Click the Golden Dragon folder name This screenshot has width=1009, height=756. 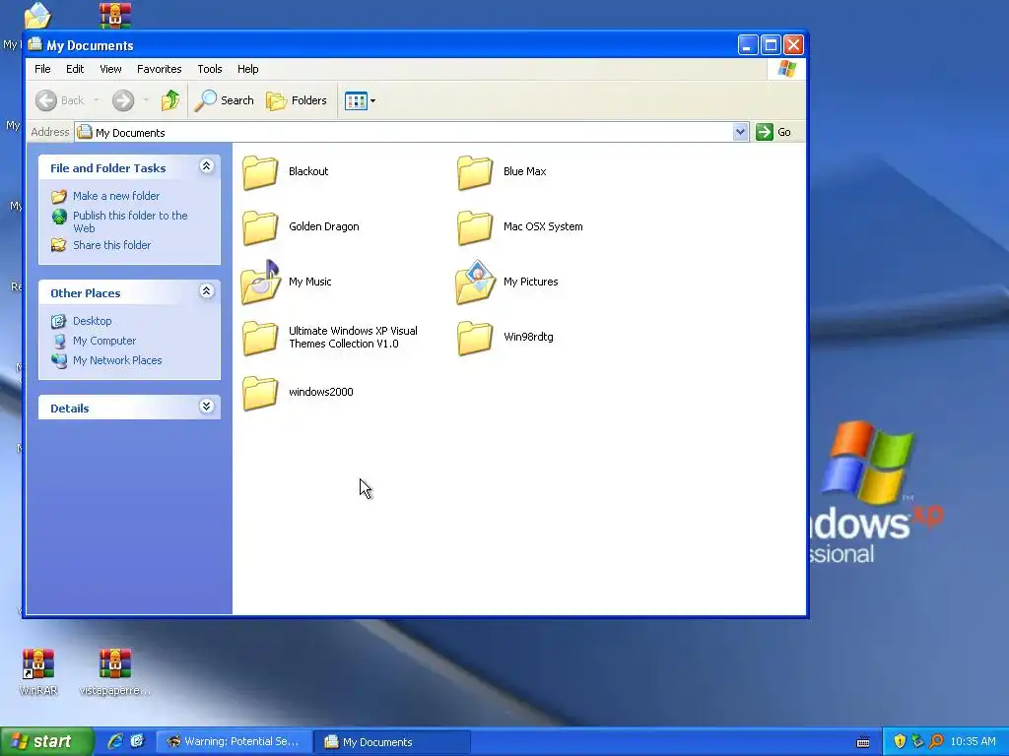[x=323, y=227]
